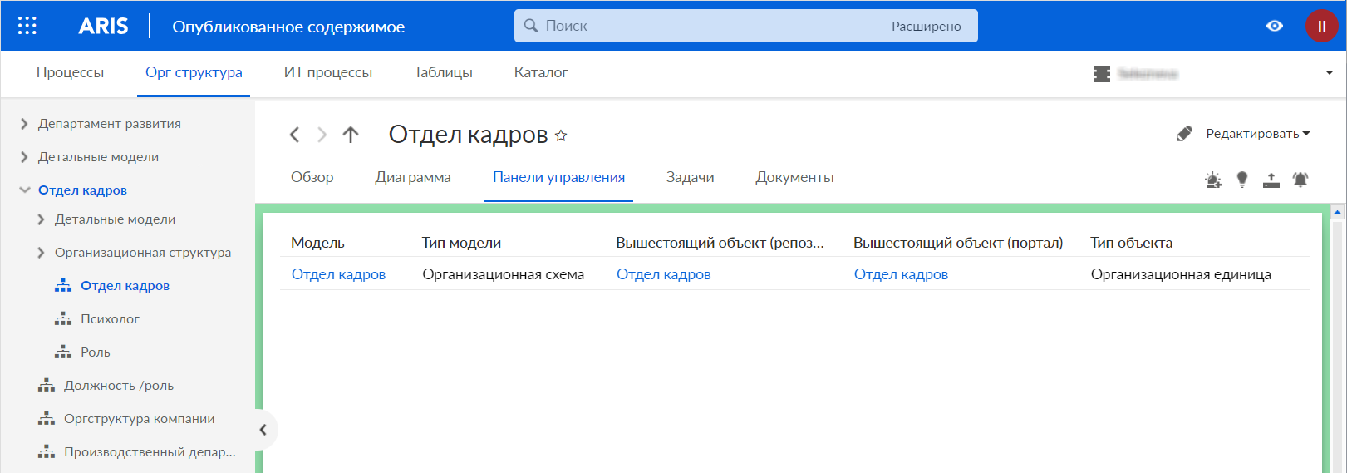
Task: Click org chart icon next to Оргструктура компании
Action: [47, 419]
